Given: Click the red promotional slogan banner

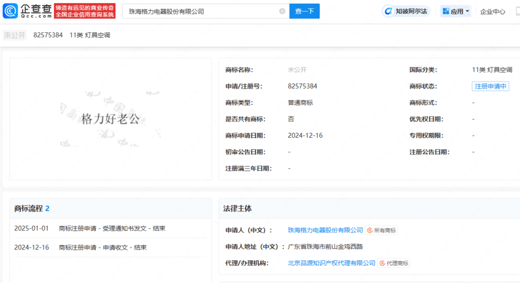Looking at the screenshot, I should coord(85,11).
